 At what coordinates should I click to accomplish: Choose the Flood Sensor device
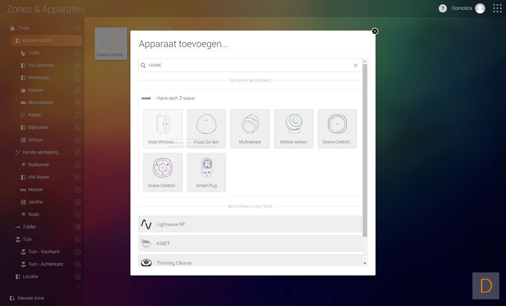coord(206,128)
